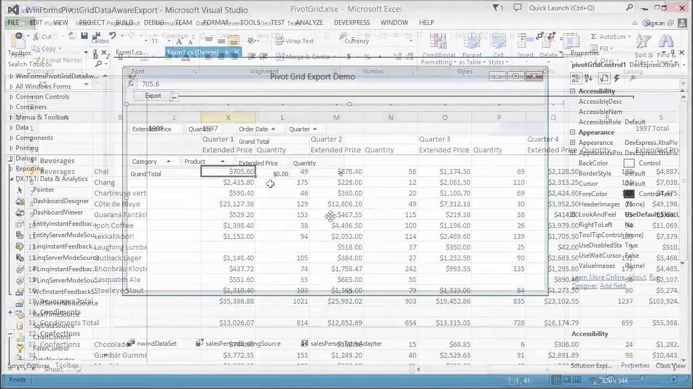
Task: Click the Undo arrow icon
Action: 112,36
